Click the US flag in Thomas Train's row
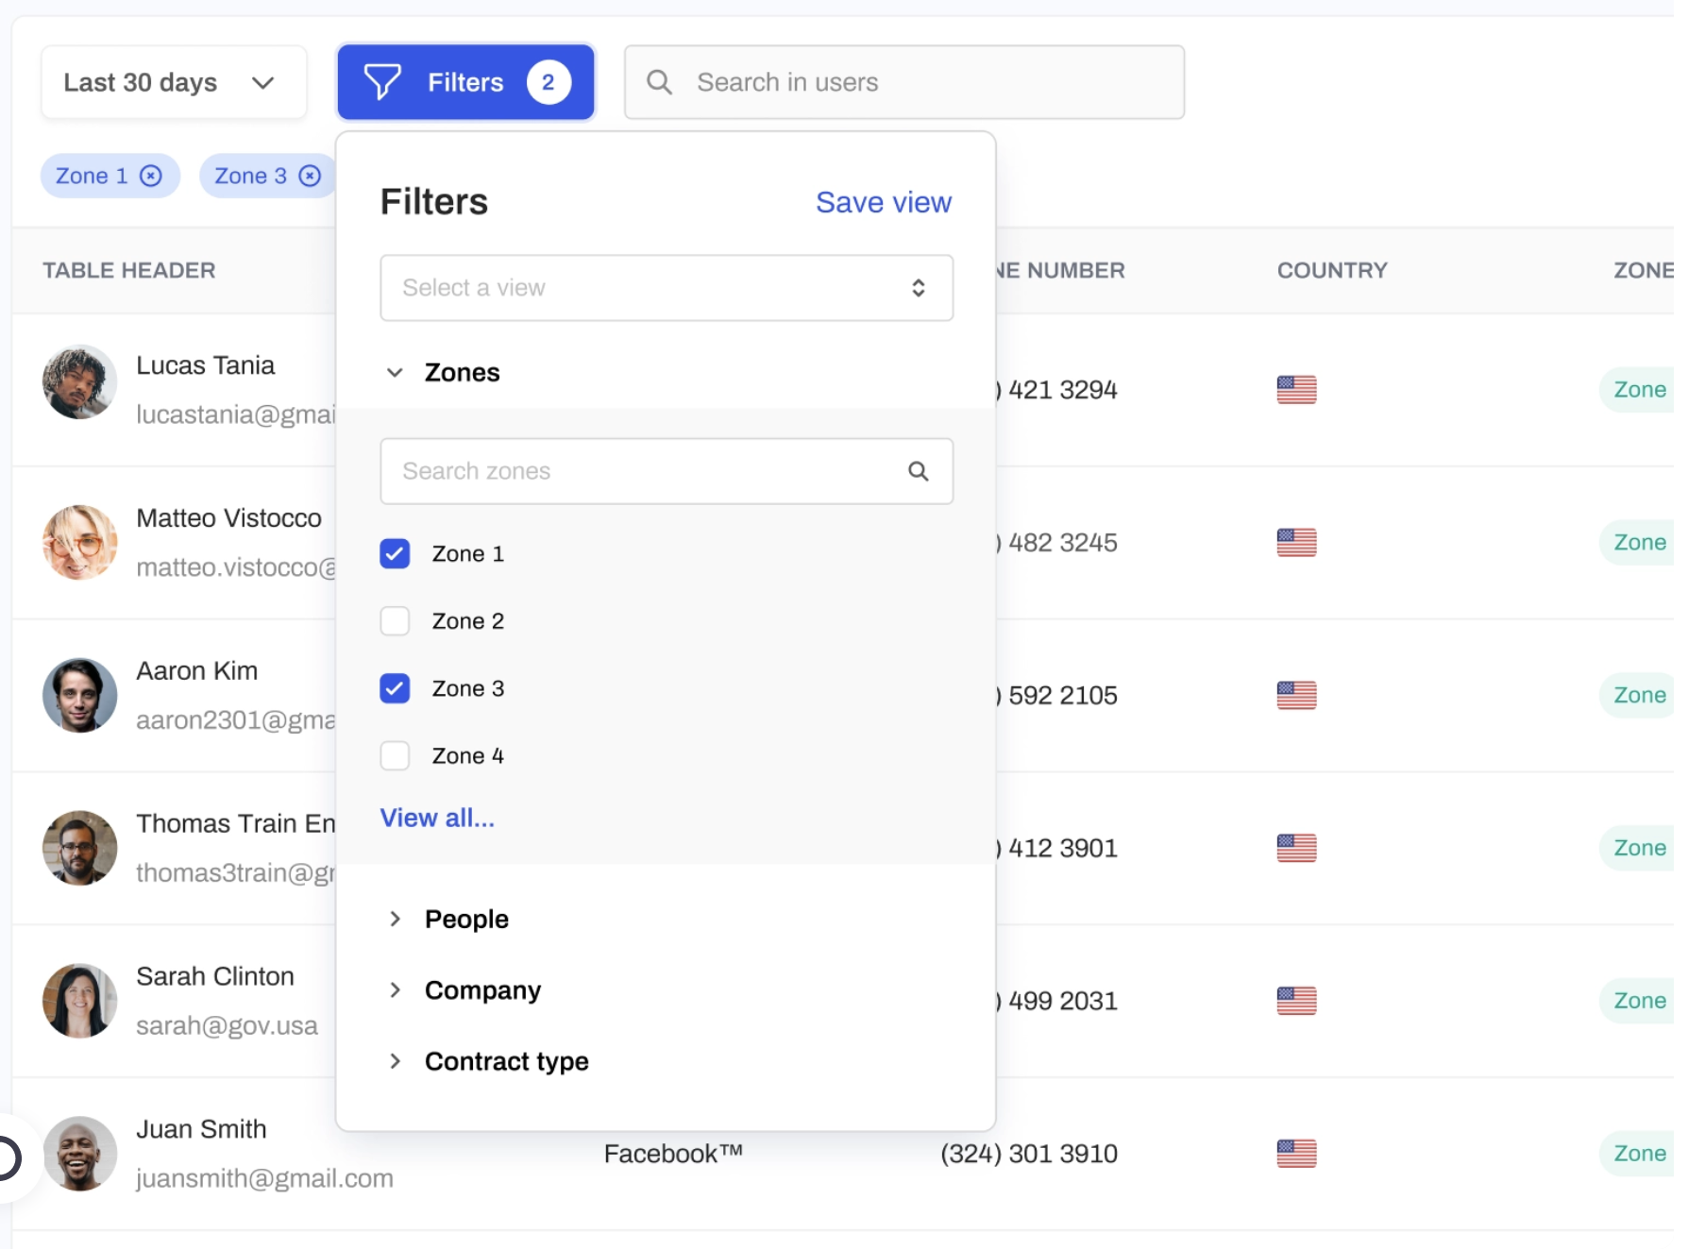The width and height of the screenshot is (1688, 1250). pos(1296,848)
